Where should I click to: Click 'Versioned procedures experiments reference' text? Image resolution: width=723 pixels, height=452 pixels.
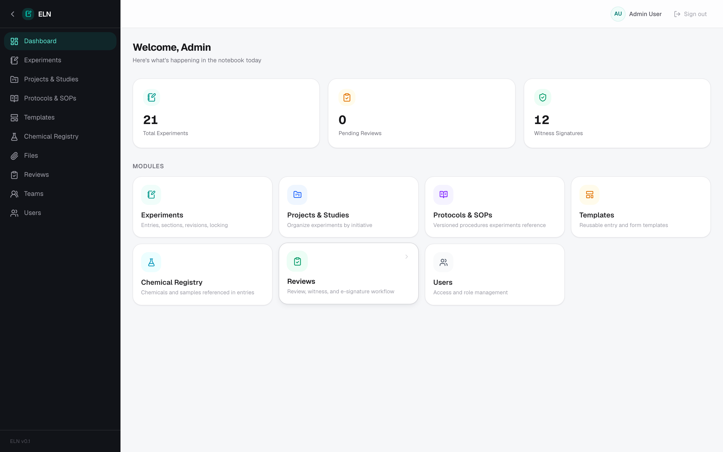[x=489, y=225]
